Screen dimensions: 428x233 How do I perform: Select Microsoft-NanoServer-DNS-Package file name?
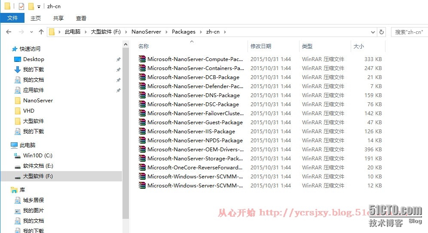click(x=193, y=95)
